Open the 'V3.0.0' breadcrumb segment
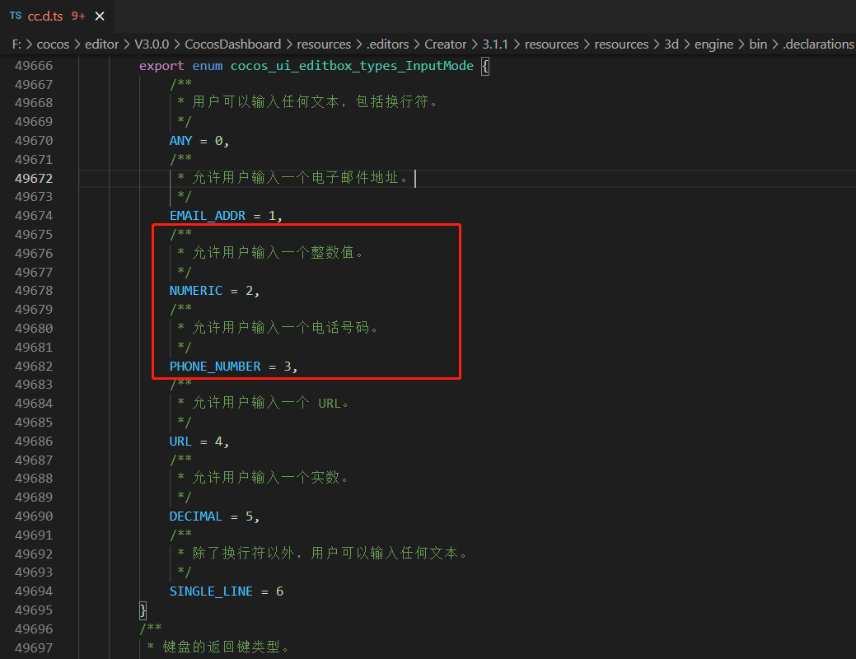The image size is (856, 659). (x=152, y=44)
